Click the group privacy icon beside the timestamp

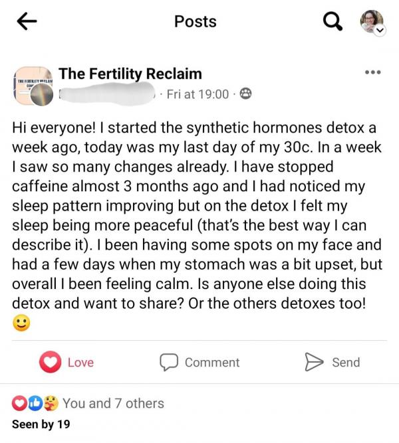245,94
